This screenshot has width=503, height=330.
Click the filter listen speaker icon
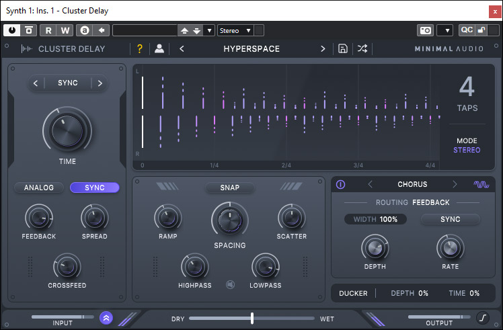[231, 284]
